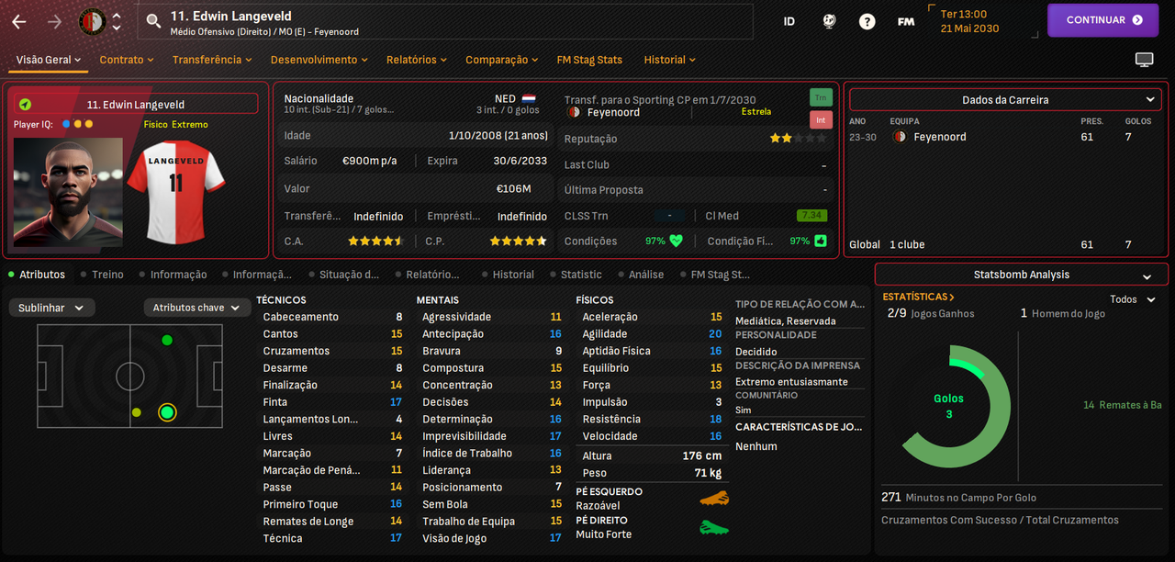Click the Edwin Langeveld name box
This screenshot has width=1175, height=562.
pos(135,105)
